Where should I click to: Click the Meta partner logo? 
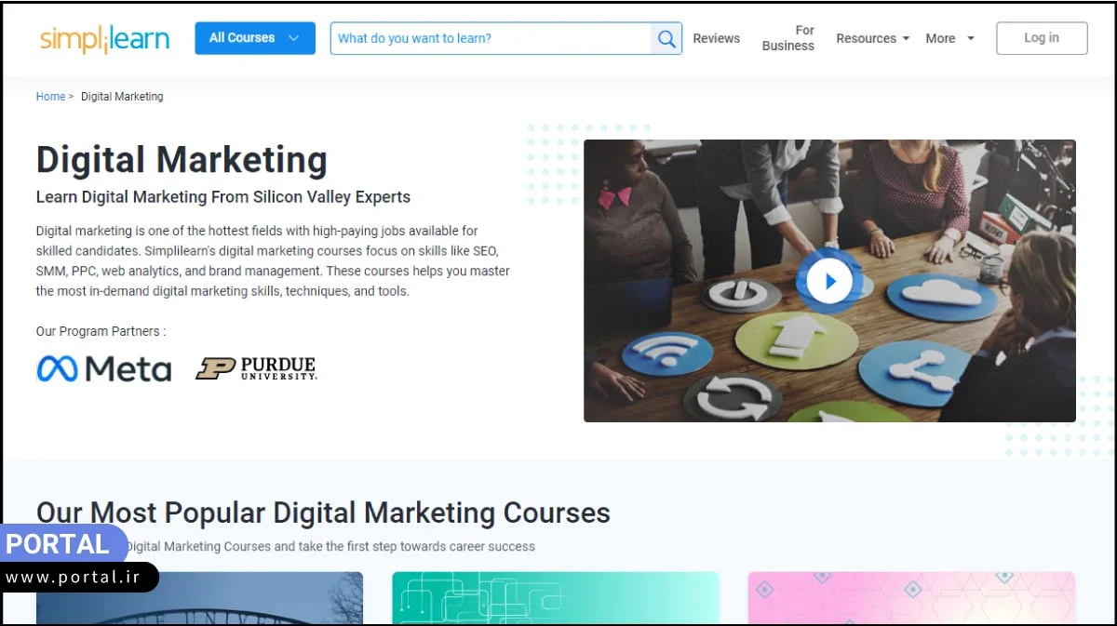click(103, 369)
